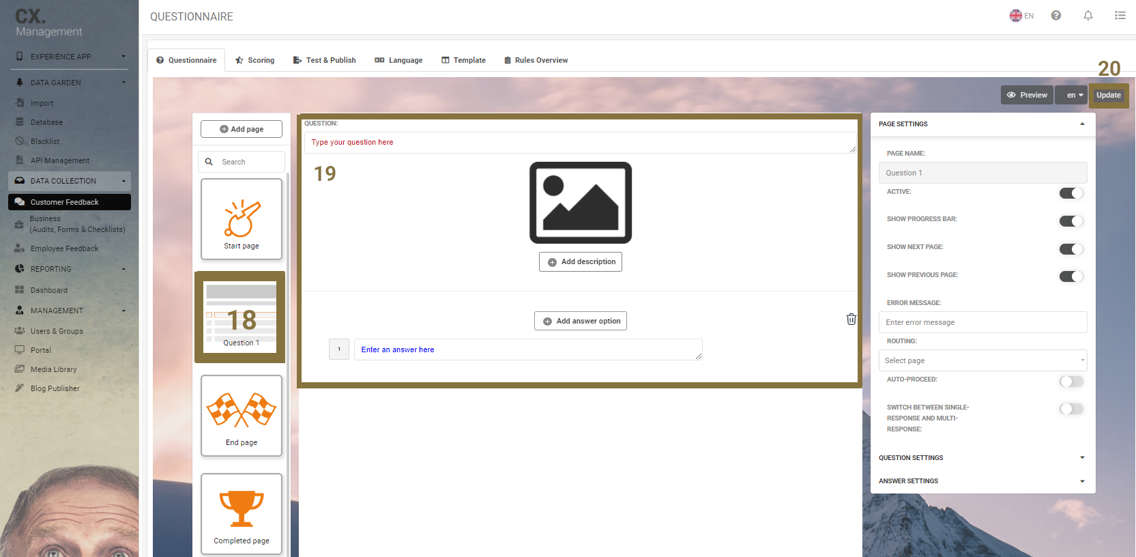Click the Business briefcase icon
Viewport: 1136px width, 557px height.
(19, 224)
